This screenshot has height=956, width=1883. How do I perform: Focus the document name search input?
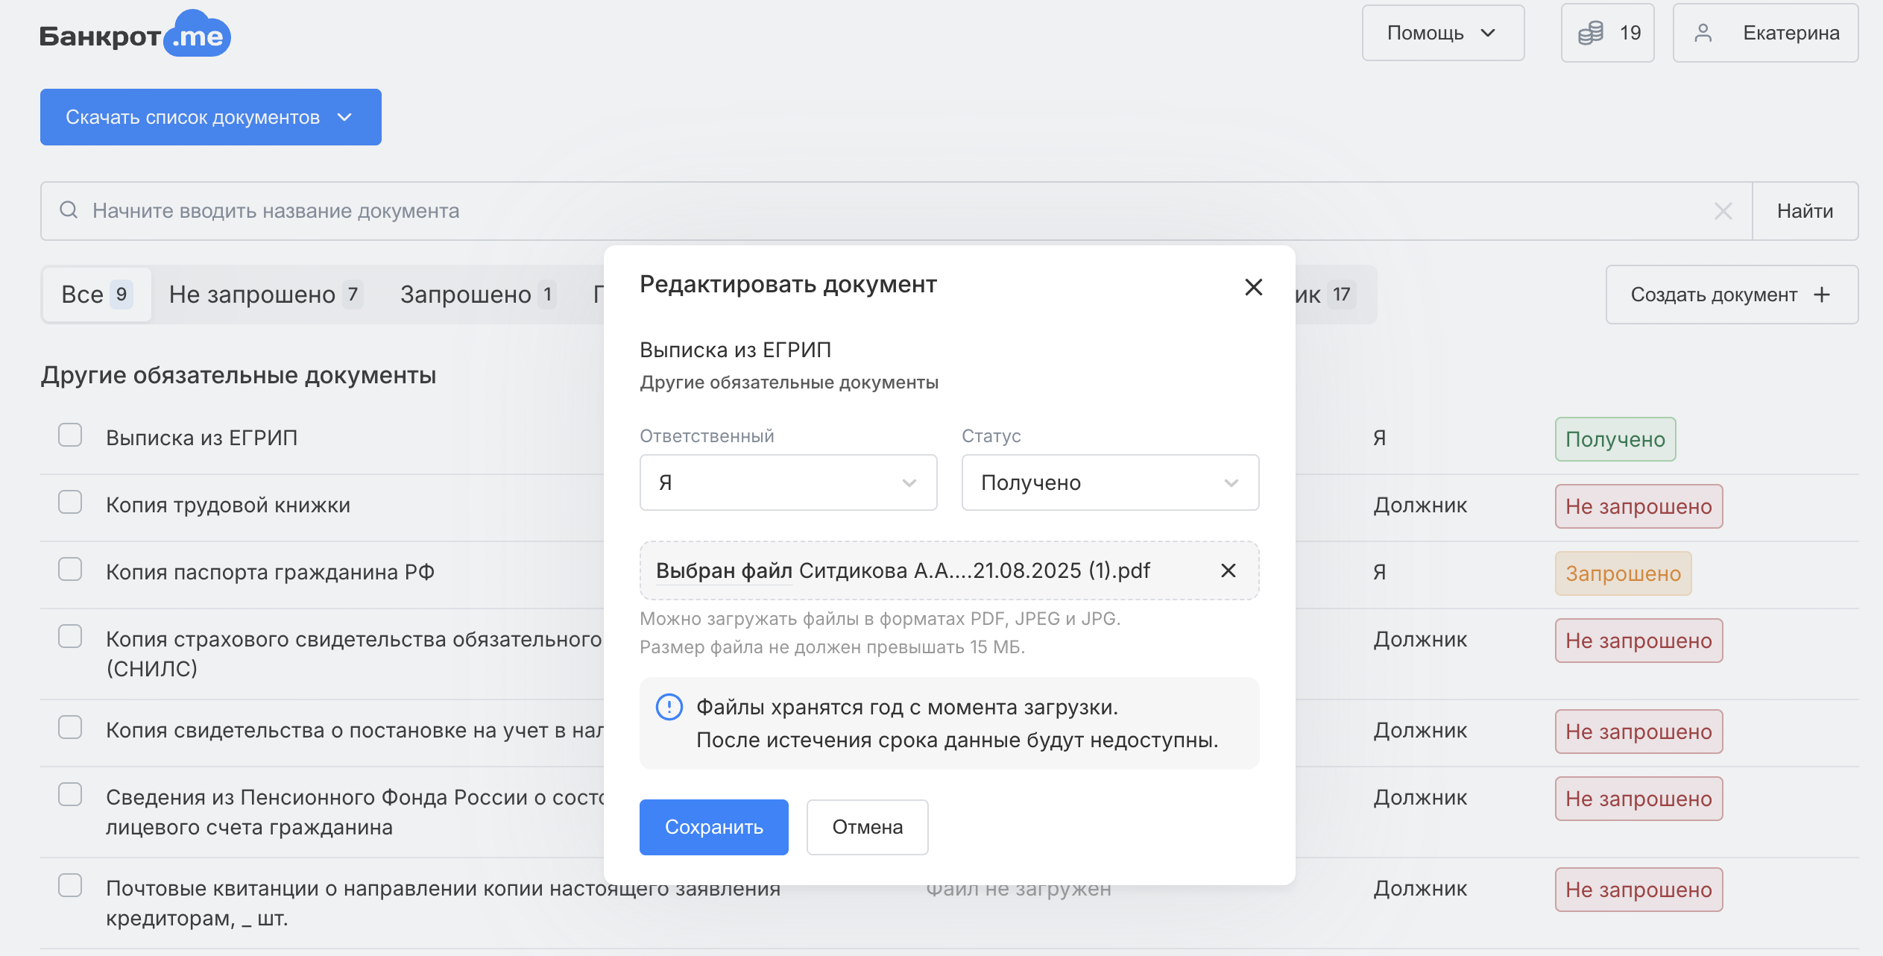pos(898,211)
